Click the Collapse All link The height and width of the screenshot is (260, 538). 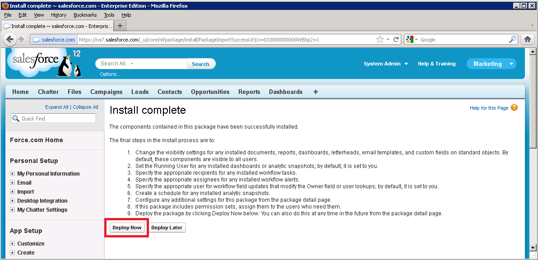pos(85,107)
